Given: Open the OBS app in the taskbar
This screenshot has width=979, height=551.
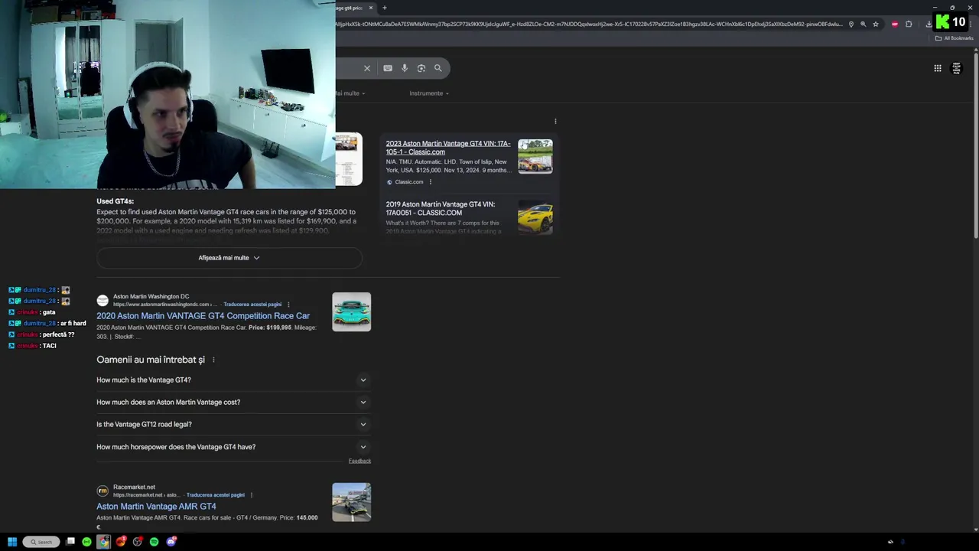Looking at the screenshot, I should [x=138, y=542].
